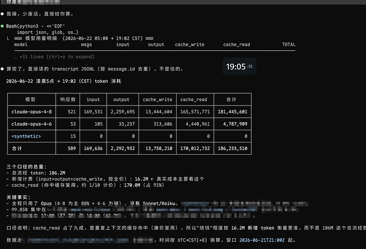Screen dimensions: 366x249
Task: Click the table's cache_write column header
Action: [158, 100]
